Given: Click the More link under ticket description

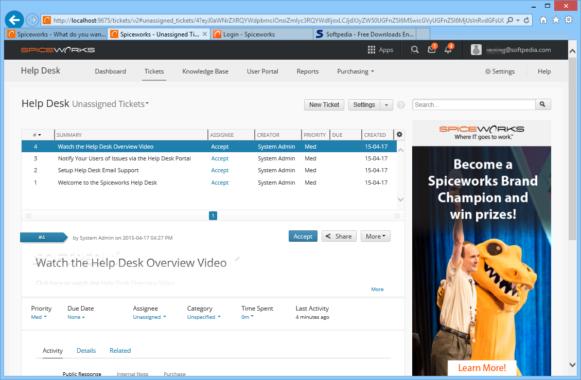Looking at the screenshot, I should (377, 289).
